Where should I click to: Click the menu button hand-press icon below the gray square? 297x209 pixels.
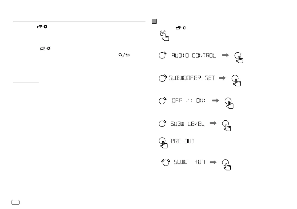pos(165,36)
